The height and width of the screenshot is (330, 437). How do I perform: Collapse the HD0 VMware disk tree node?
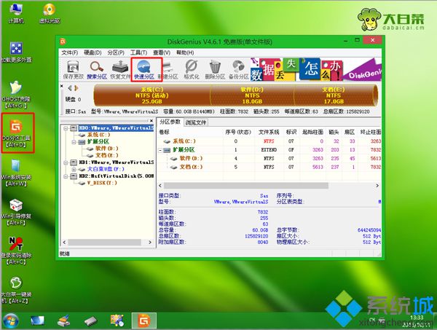(67, 128)
